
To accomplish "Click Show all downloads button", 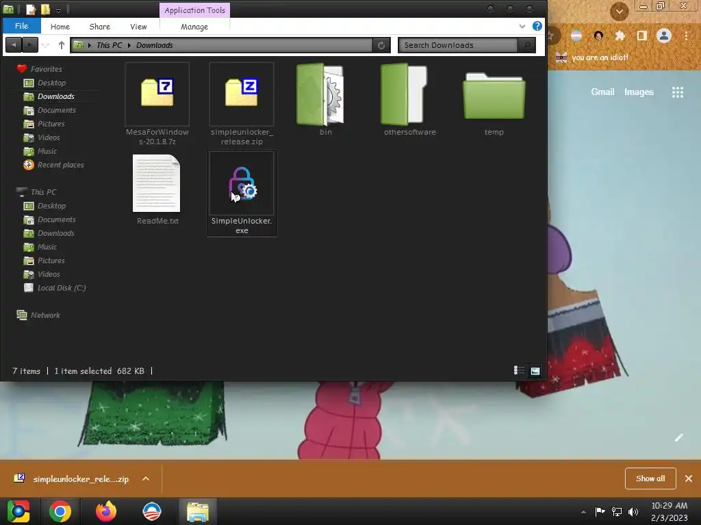I will point(650,479).
